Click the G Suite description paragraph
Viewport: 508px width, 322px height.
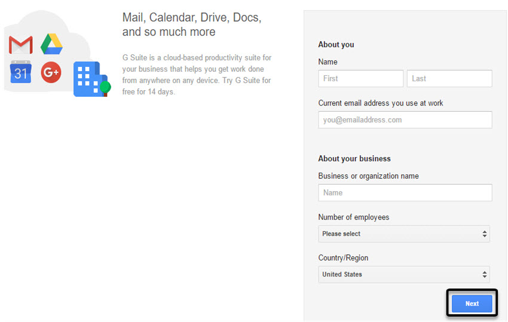pyautogui.click(x=197, y=75)
